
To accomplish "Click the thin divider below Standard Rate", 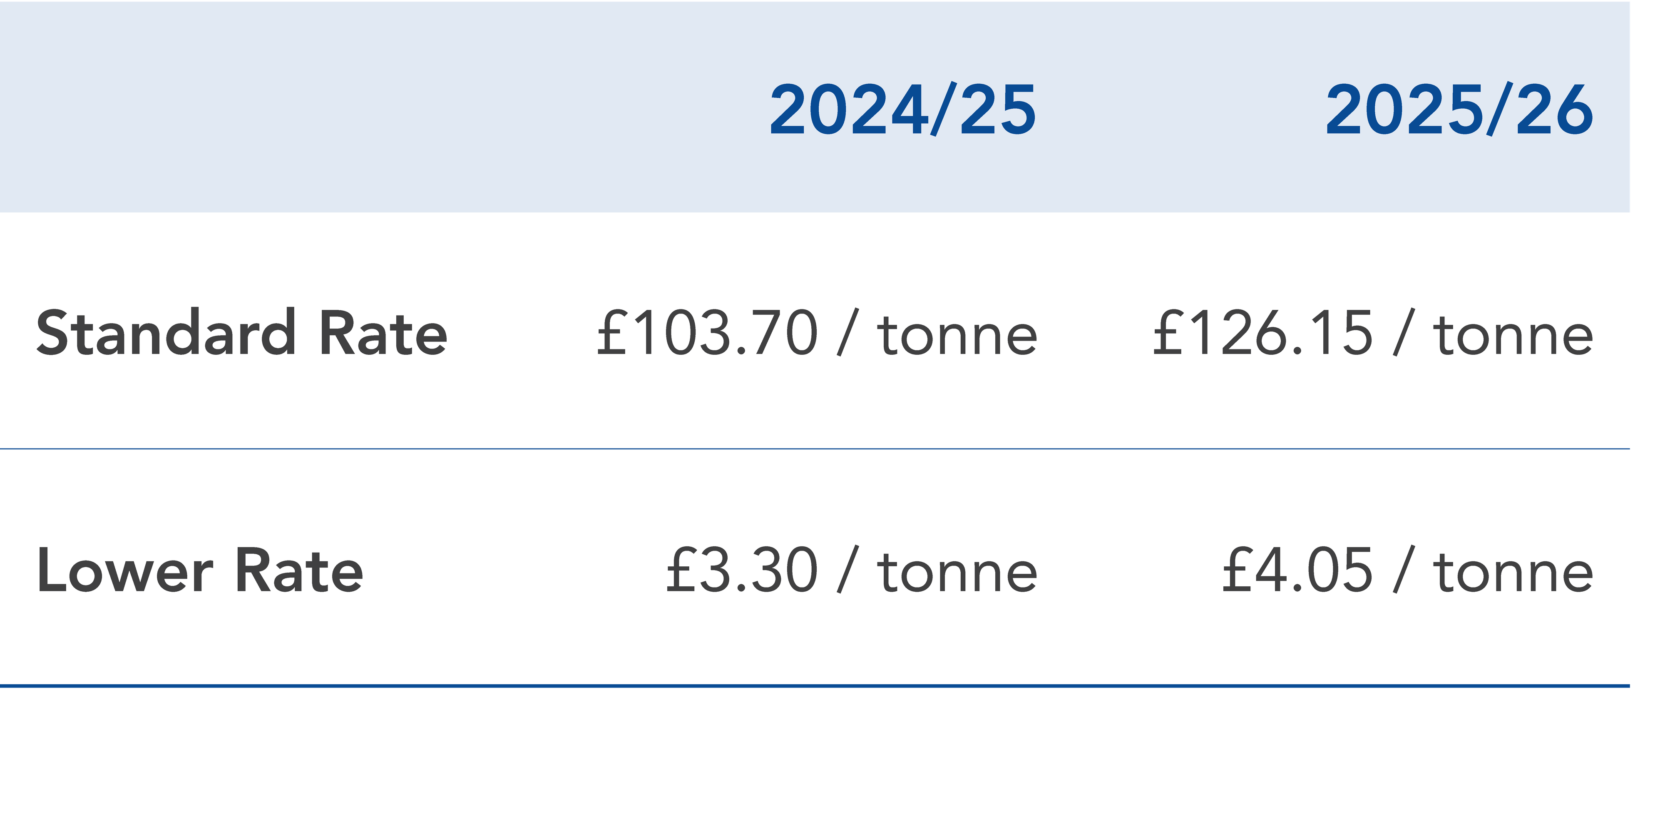I will pos(815,448).
